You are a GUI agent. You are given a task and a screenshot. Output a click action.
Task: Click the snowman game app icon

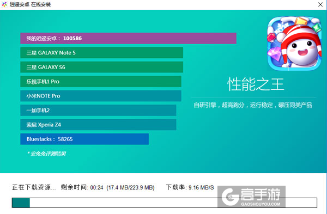294,44
